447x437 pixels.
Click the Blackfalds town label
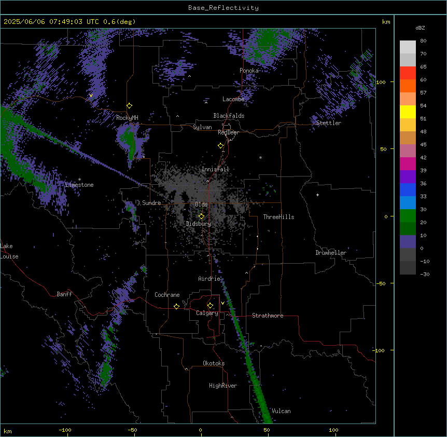click(229, 116)
